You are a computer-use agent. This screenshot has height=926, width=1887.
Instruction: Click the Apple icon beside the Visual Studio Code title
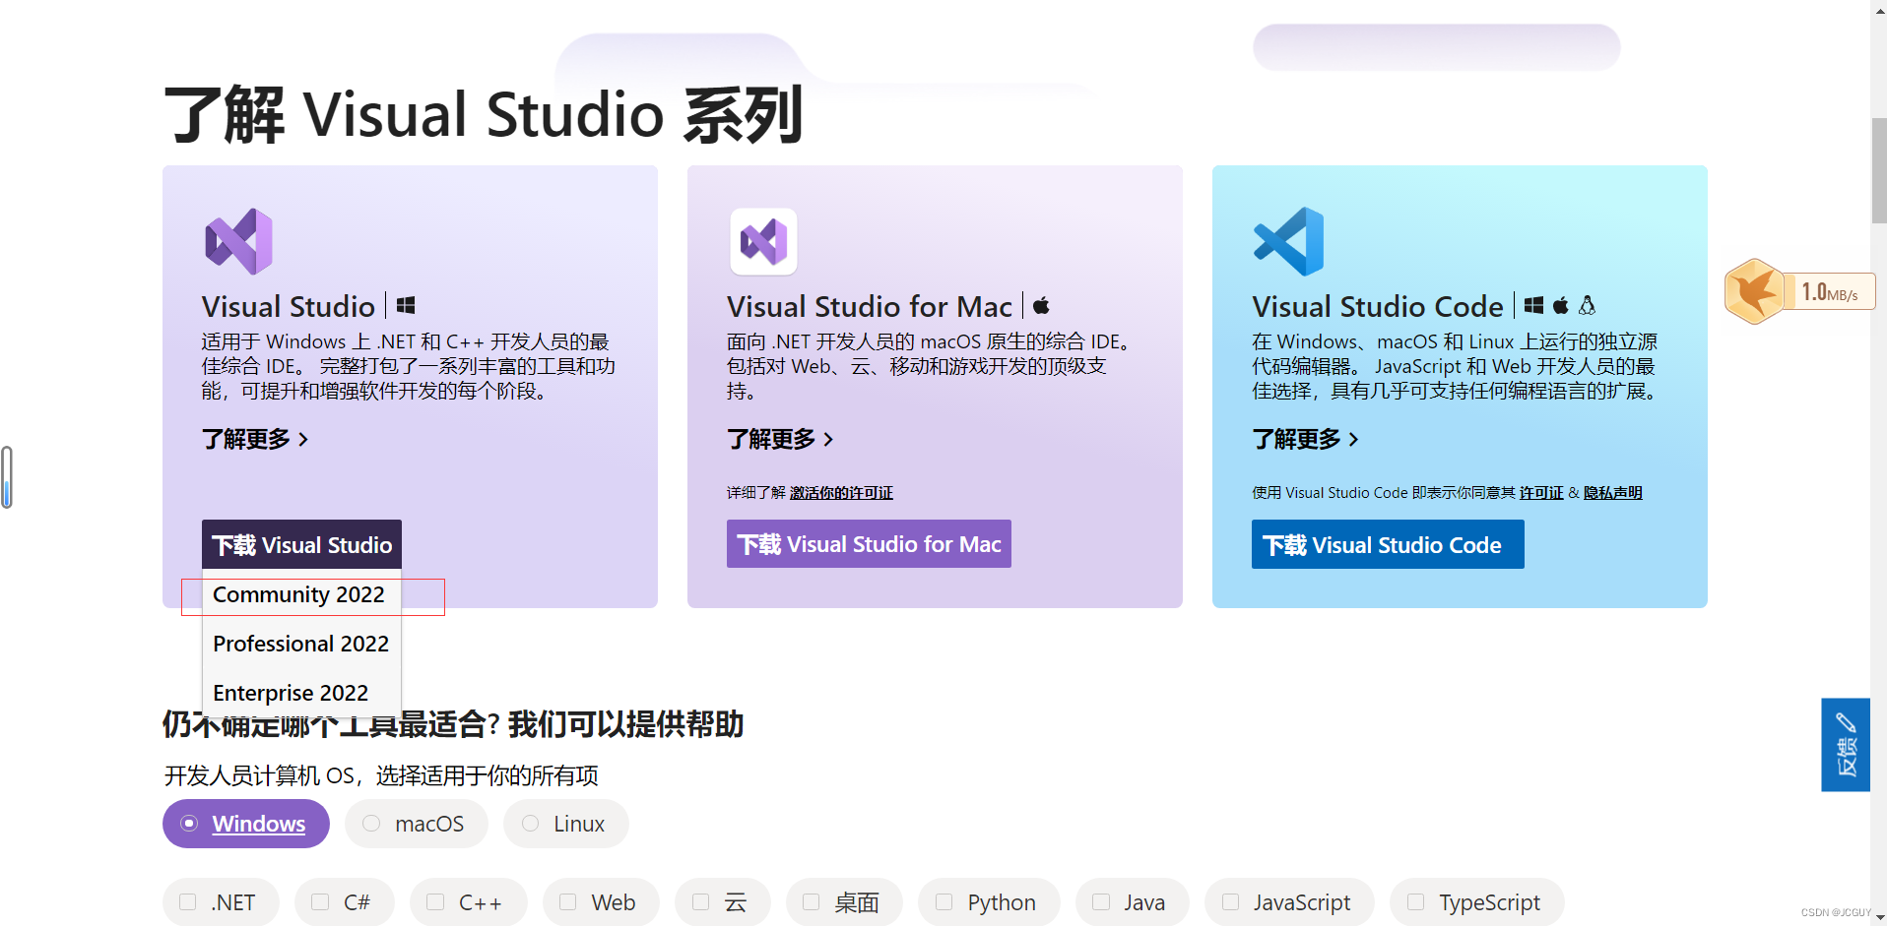tap(1560, 305)
